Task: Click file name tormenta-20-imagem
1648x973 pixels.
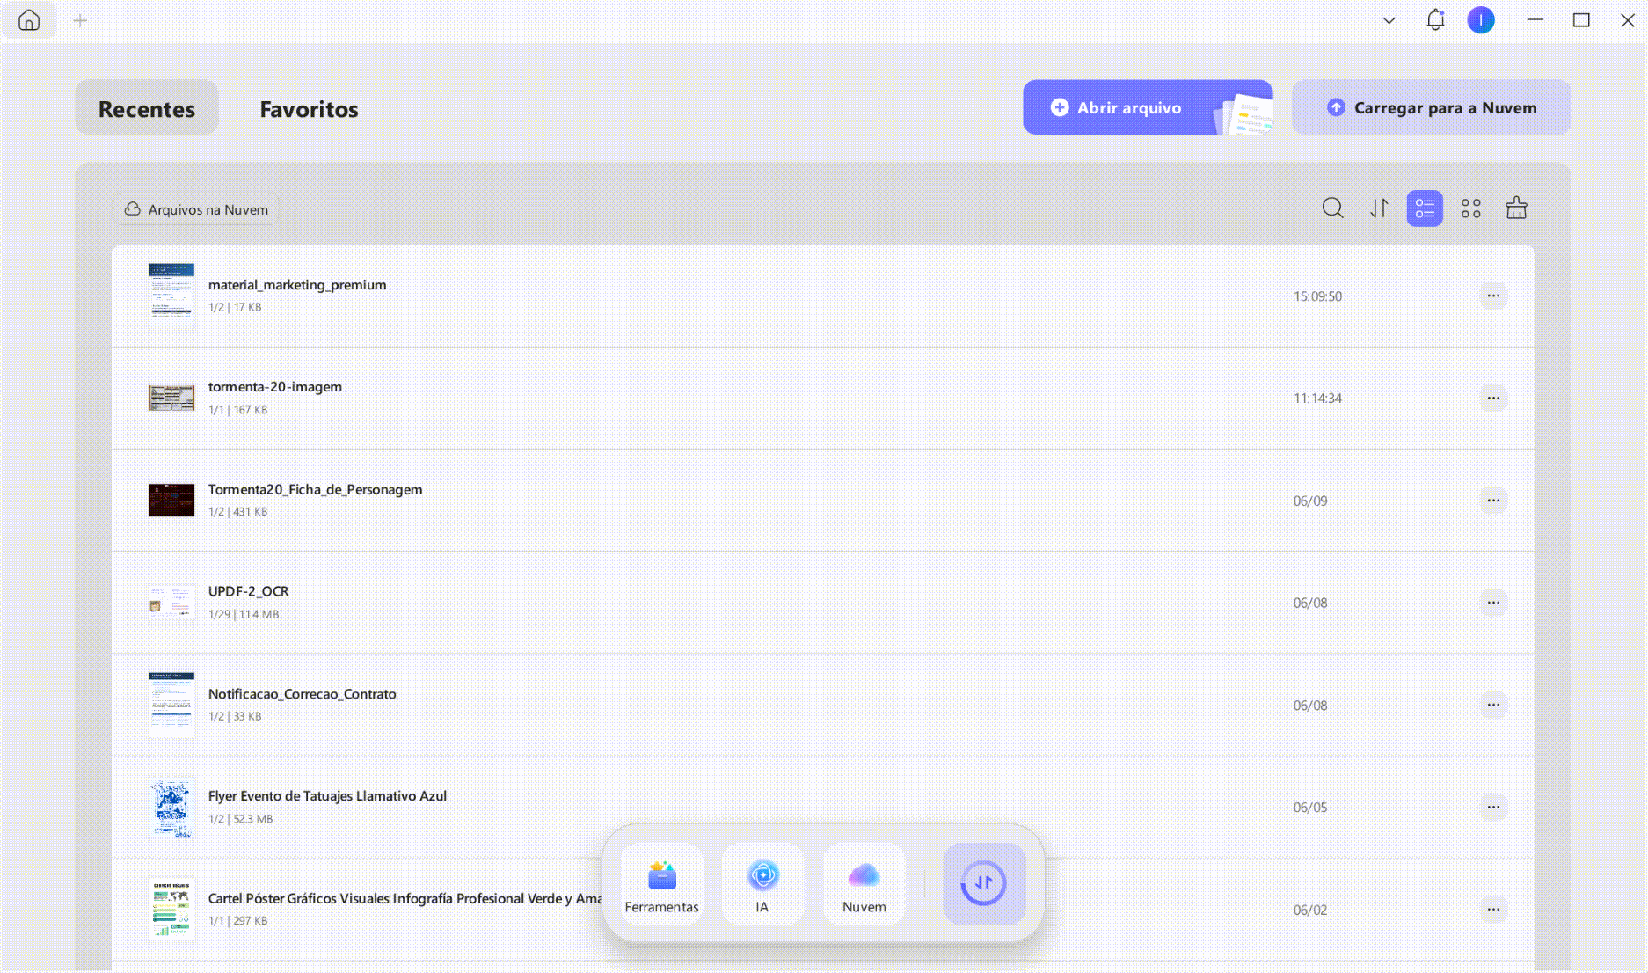Action: [275, 386]
